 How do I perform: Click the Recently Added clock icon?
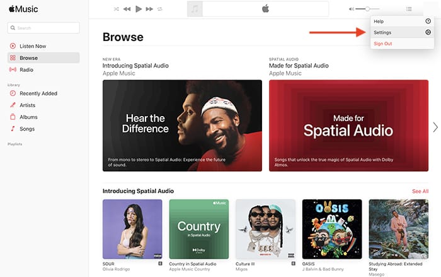coord(13,93)
